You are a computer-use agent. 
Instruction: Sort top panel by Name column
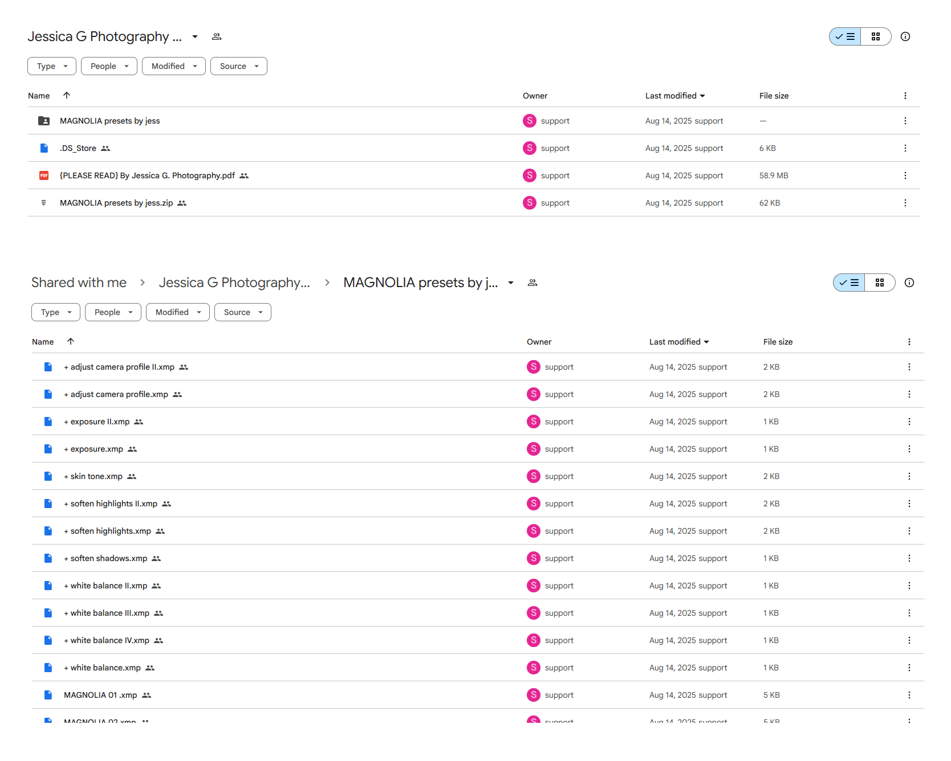(39, 96)
